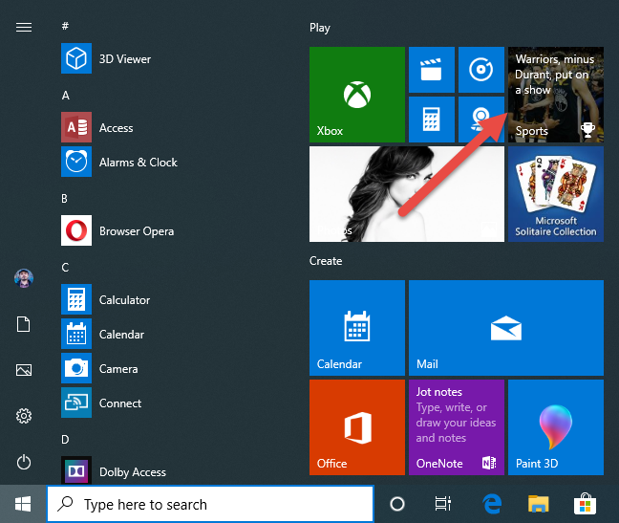This screenshot has height=523, width=619.
Task: Open the Photos tile
Action: point(407,194)
